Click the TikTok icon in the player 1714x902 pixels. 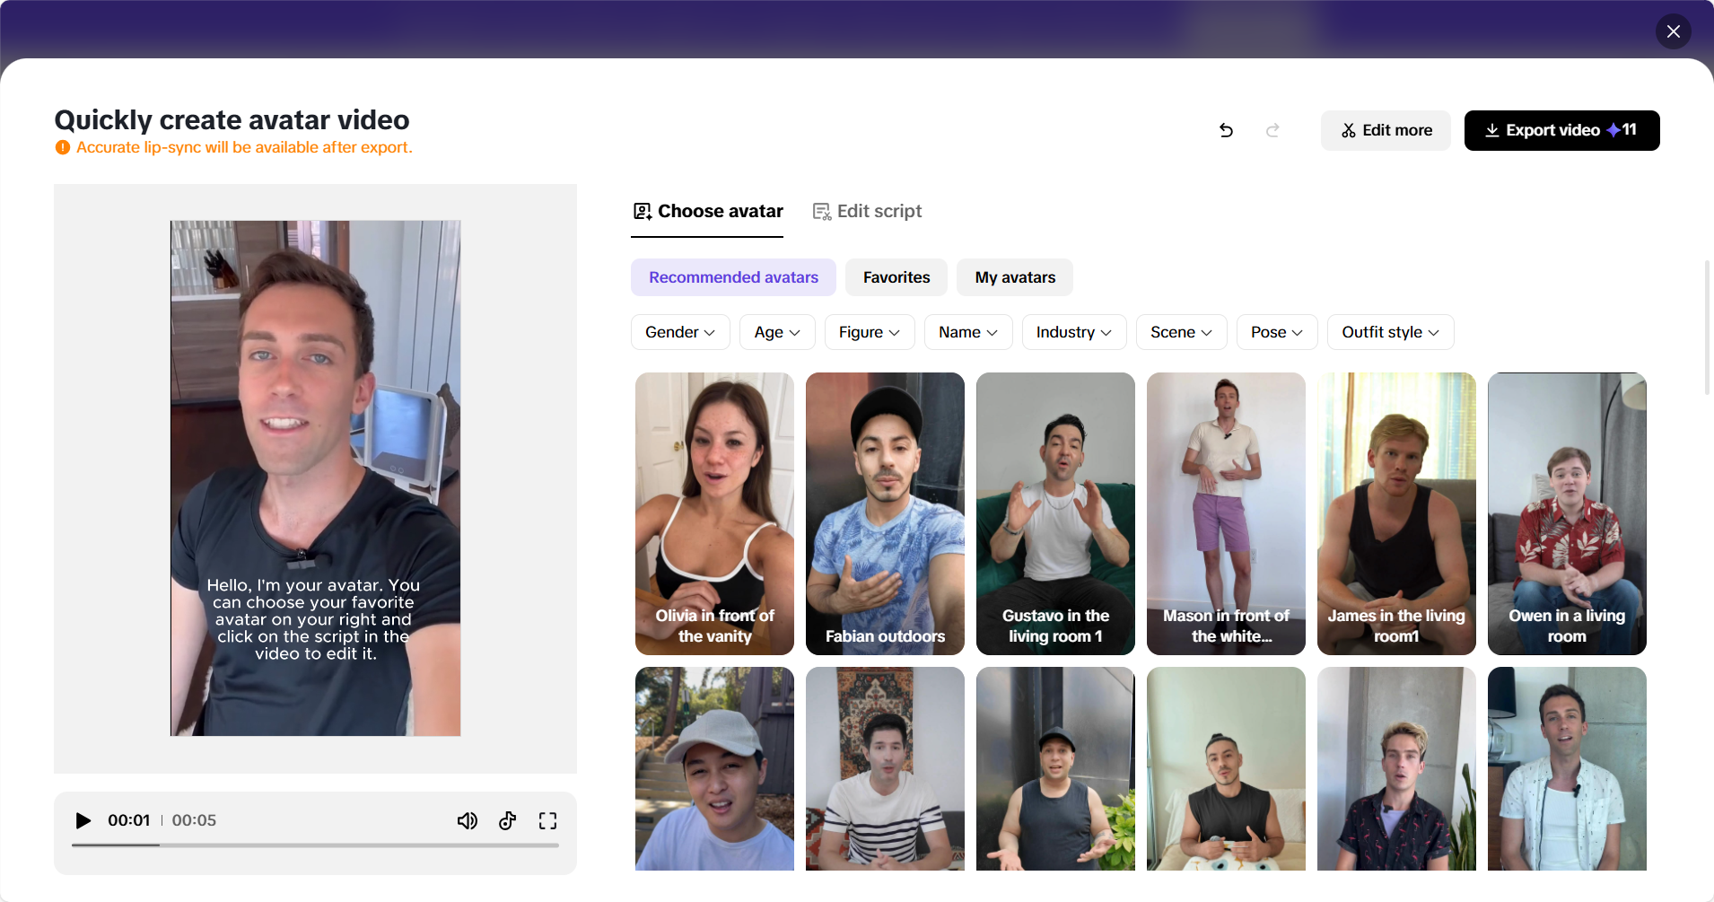507,819
